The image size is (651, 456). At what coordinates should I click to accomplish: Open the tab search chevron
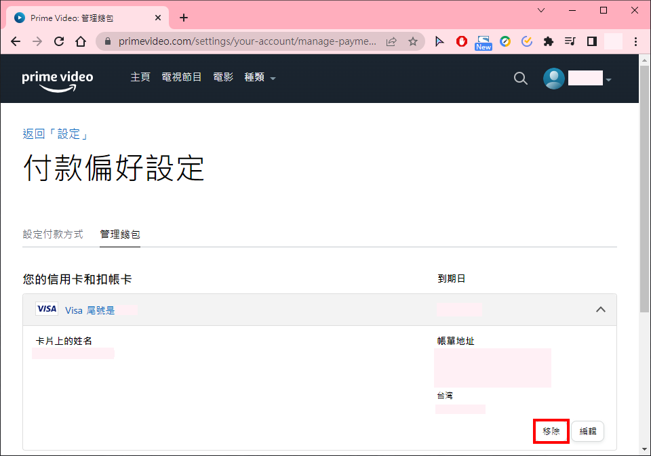pos(541,10)
